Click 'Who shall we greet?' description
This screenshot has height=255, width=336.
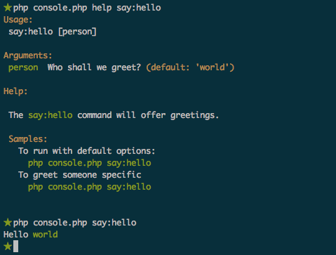coord(94,67)
